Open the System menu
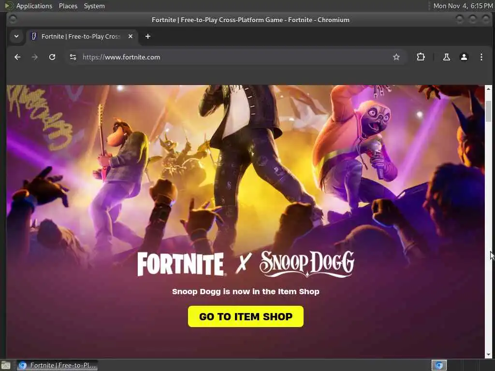The height and width of the screenshot is (371, 495). (94, 6)
